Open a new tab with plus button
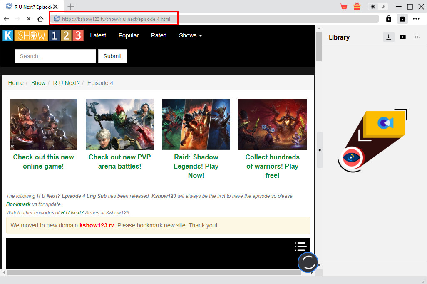The image size is (427, 284). tap(71, 6)
